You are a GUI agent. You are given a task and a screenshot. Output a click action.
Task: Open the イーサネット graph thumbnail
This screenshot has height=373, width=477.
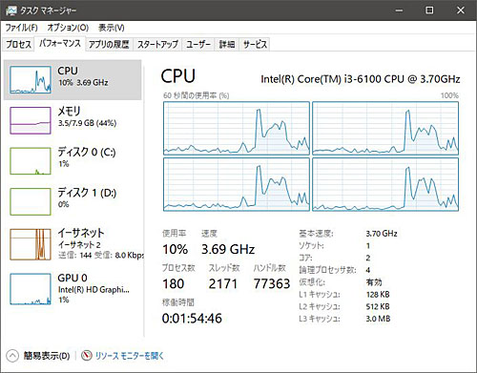[x=31, y=244]
